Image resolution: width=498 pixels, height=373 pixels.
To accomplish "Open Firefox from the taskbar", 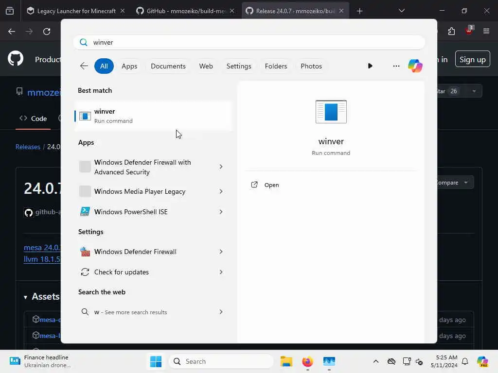I will pos(307,361).
